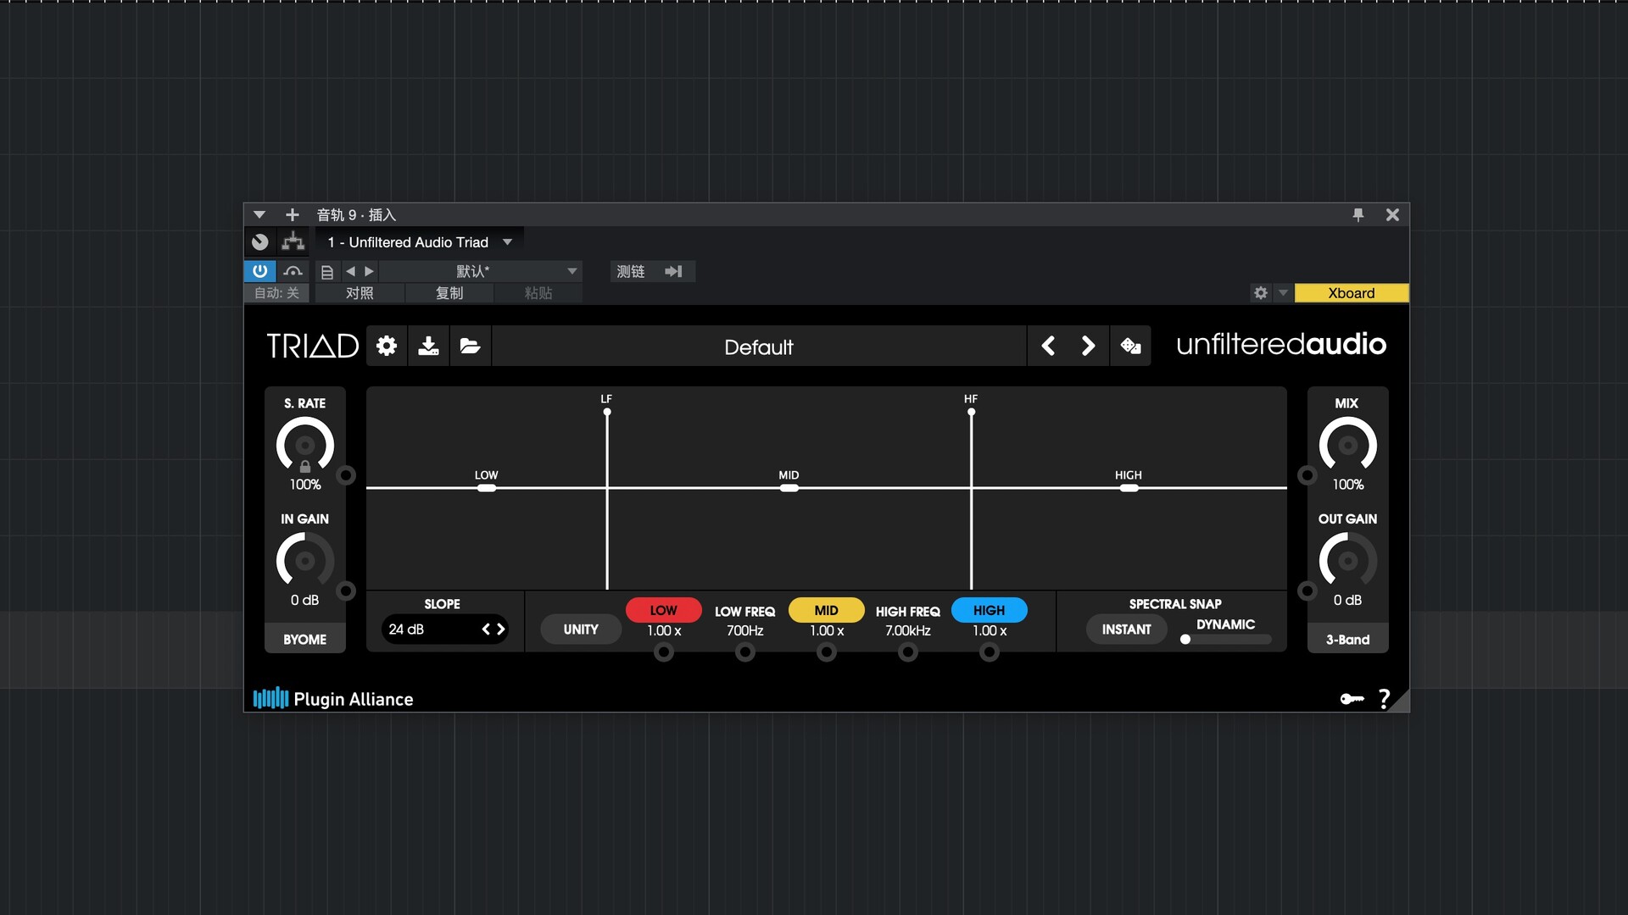Click LOW FREQ 700Hz value

pos(744,631)
